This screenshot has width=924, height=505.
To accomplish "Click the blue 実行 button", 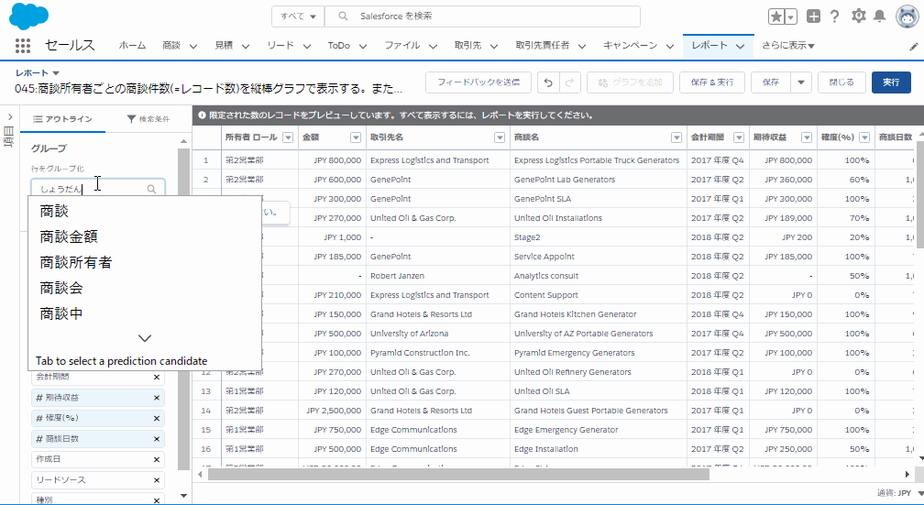I will (891, 82).
